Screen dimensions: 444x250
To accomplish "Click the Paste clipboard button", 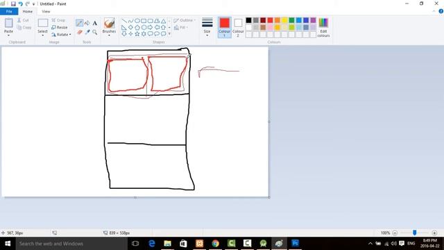I will pyautogui.click(x=8, y=26).
